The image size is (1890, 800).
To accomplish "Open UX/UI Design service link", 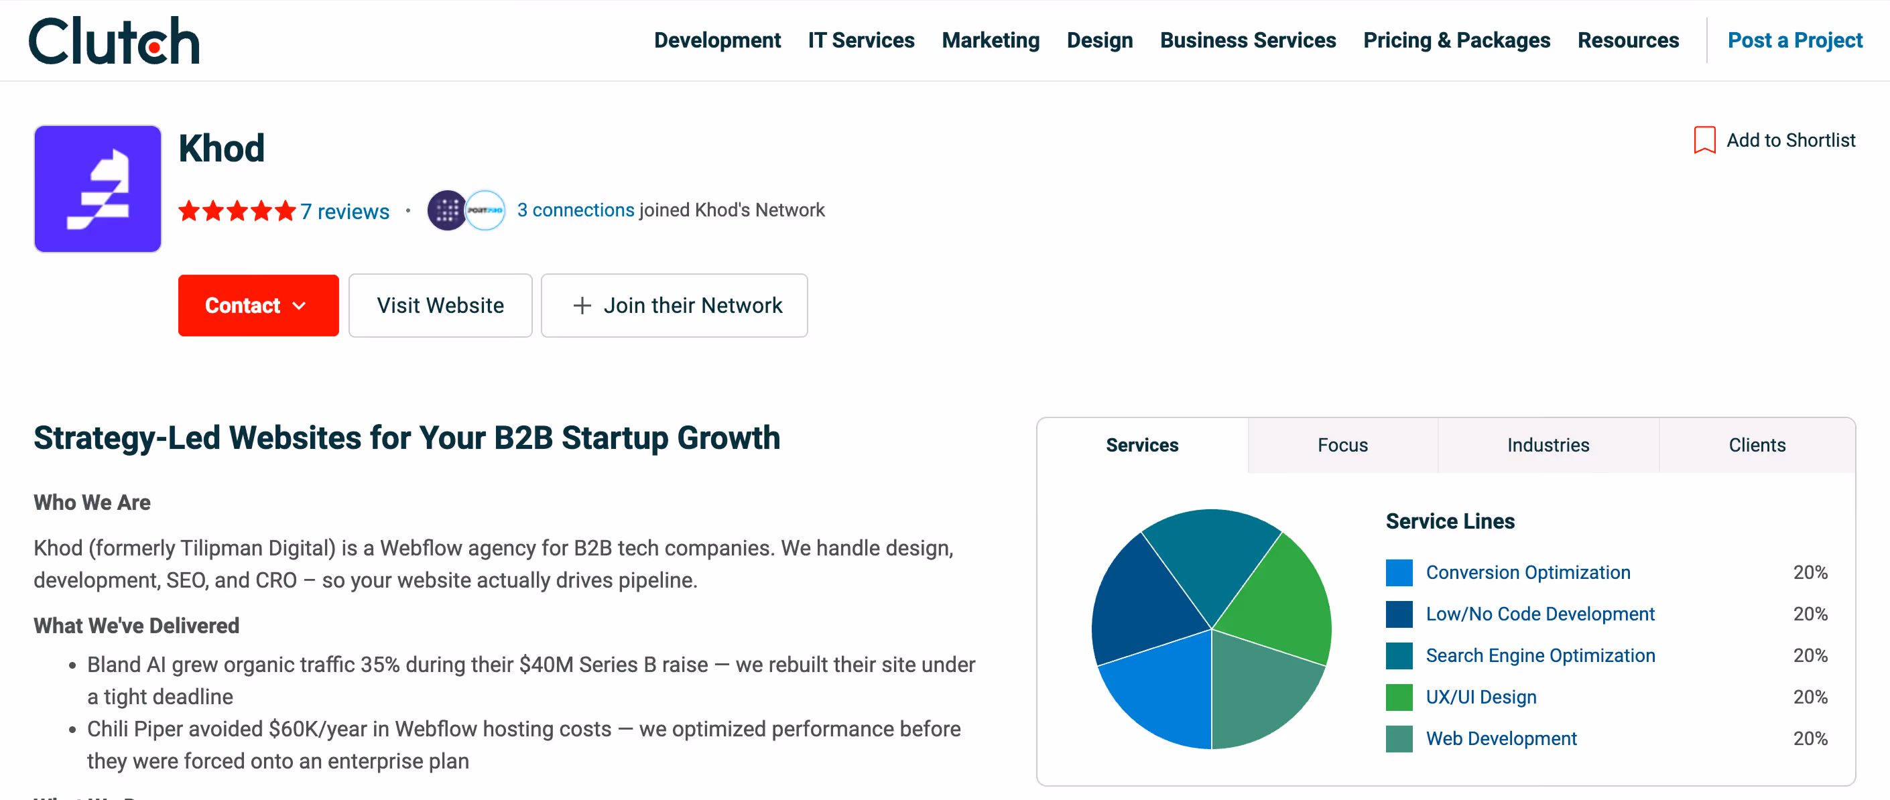I will [x=1480, y=697].
